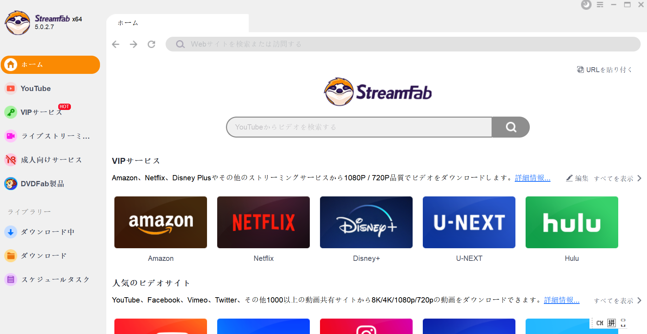
Task: Click the U-NEXT label under tile
Action: pyautogui.click(x=469, y=258)
